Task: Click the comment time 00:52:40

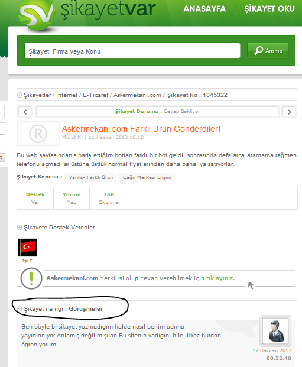Action: click(x=278, y=358)
